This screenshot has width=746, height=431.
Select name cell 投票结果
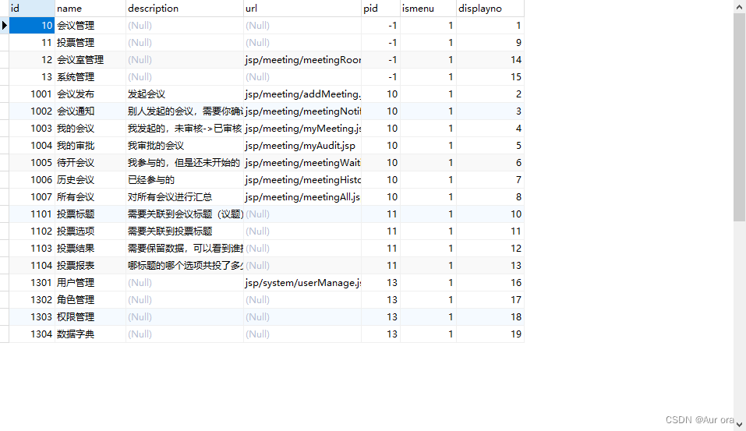90,249
